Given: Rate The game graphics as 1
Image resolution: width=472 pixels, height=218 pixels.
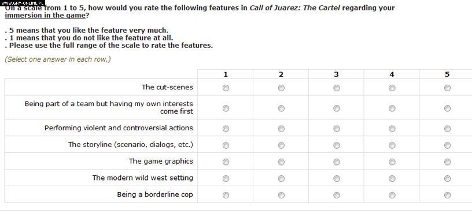Looking at the screenshot, I should [x=226, y=162].
